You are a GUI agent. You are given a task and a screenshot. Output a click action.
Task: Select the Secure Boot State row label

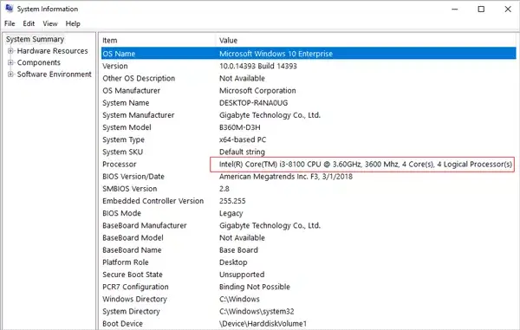[x=133, y=275]
